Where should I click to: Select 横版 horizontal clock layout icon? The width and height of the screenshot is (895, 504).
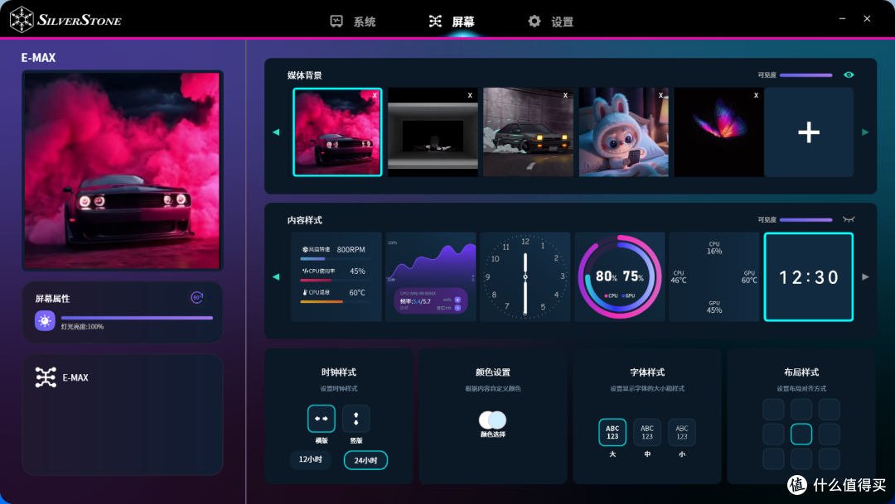tap(322, 419)
